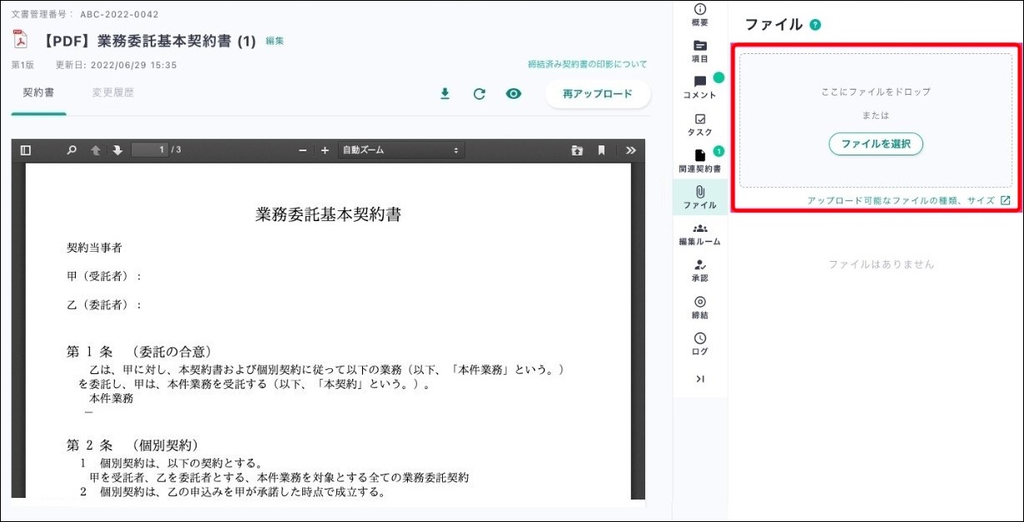The width and height of the screenshot is (1024, 522).
Task: Open the 自動ズーム zoom dropdown
Action: [400, 150]
